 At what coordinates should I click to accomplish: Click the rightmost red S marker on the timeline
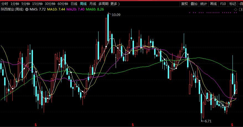[232, 125]
